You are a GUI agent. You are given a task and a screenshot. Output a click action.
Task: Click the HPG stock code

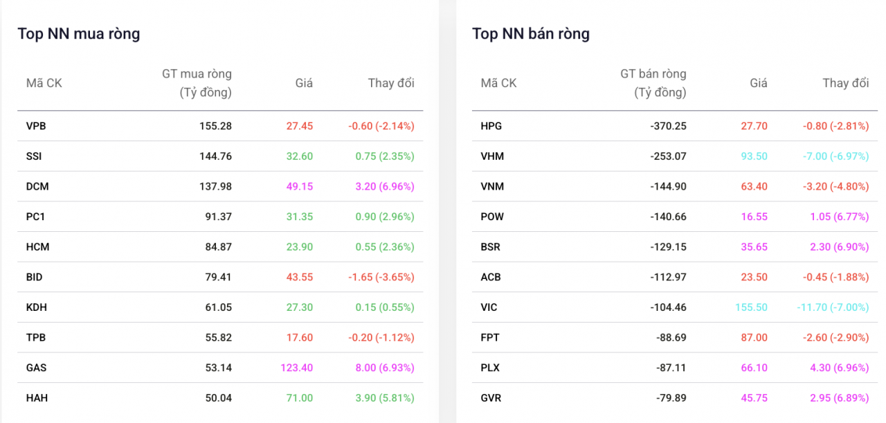491,126
